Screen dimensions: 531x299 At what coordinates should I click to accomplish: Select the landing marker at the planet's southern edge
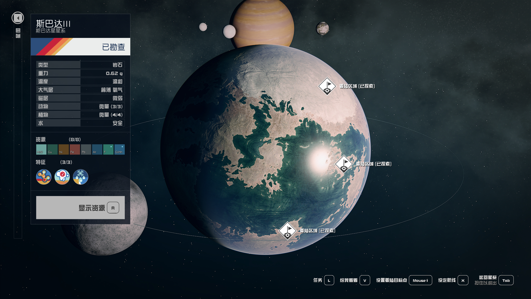288,231
